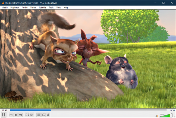Skip to next media track

(20, 115)
